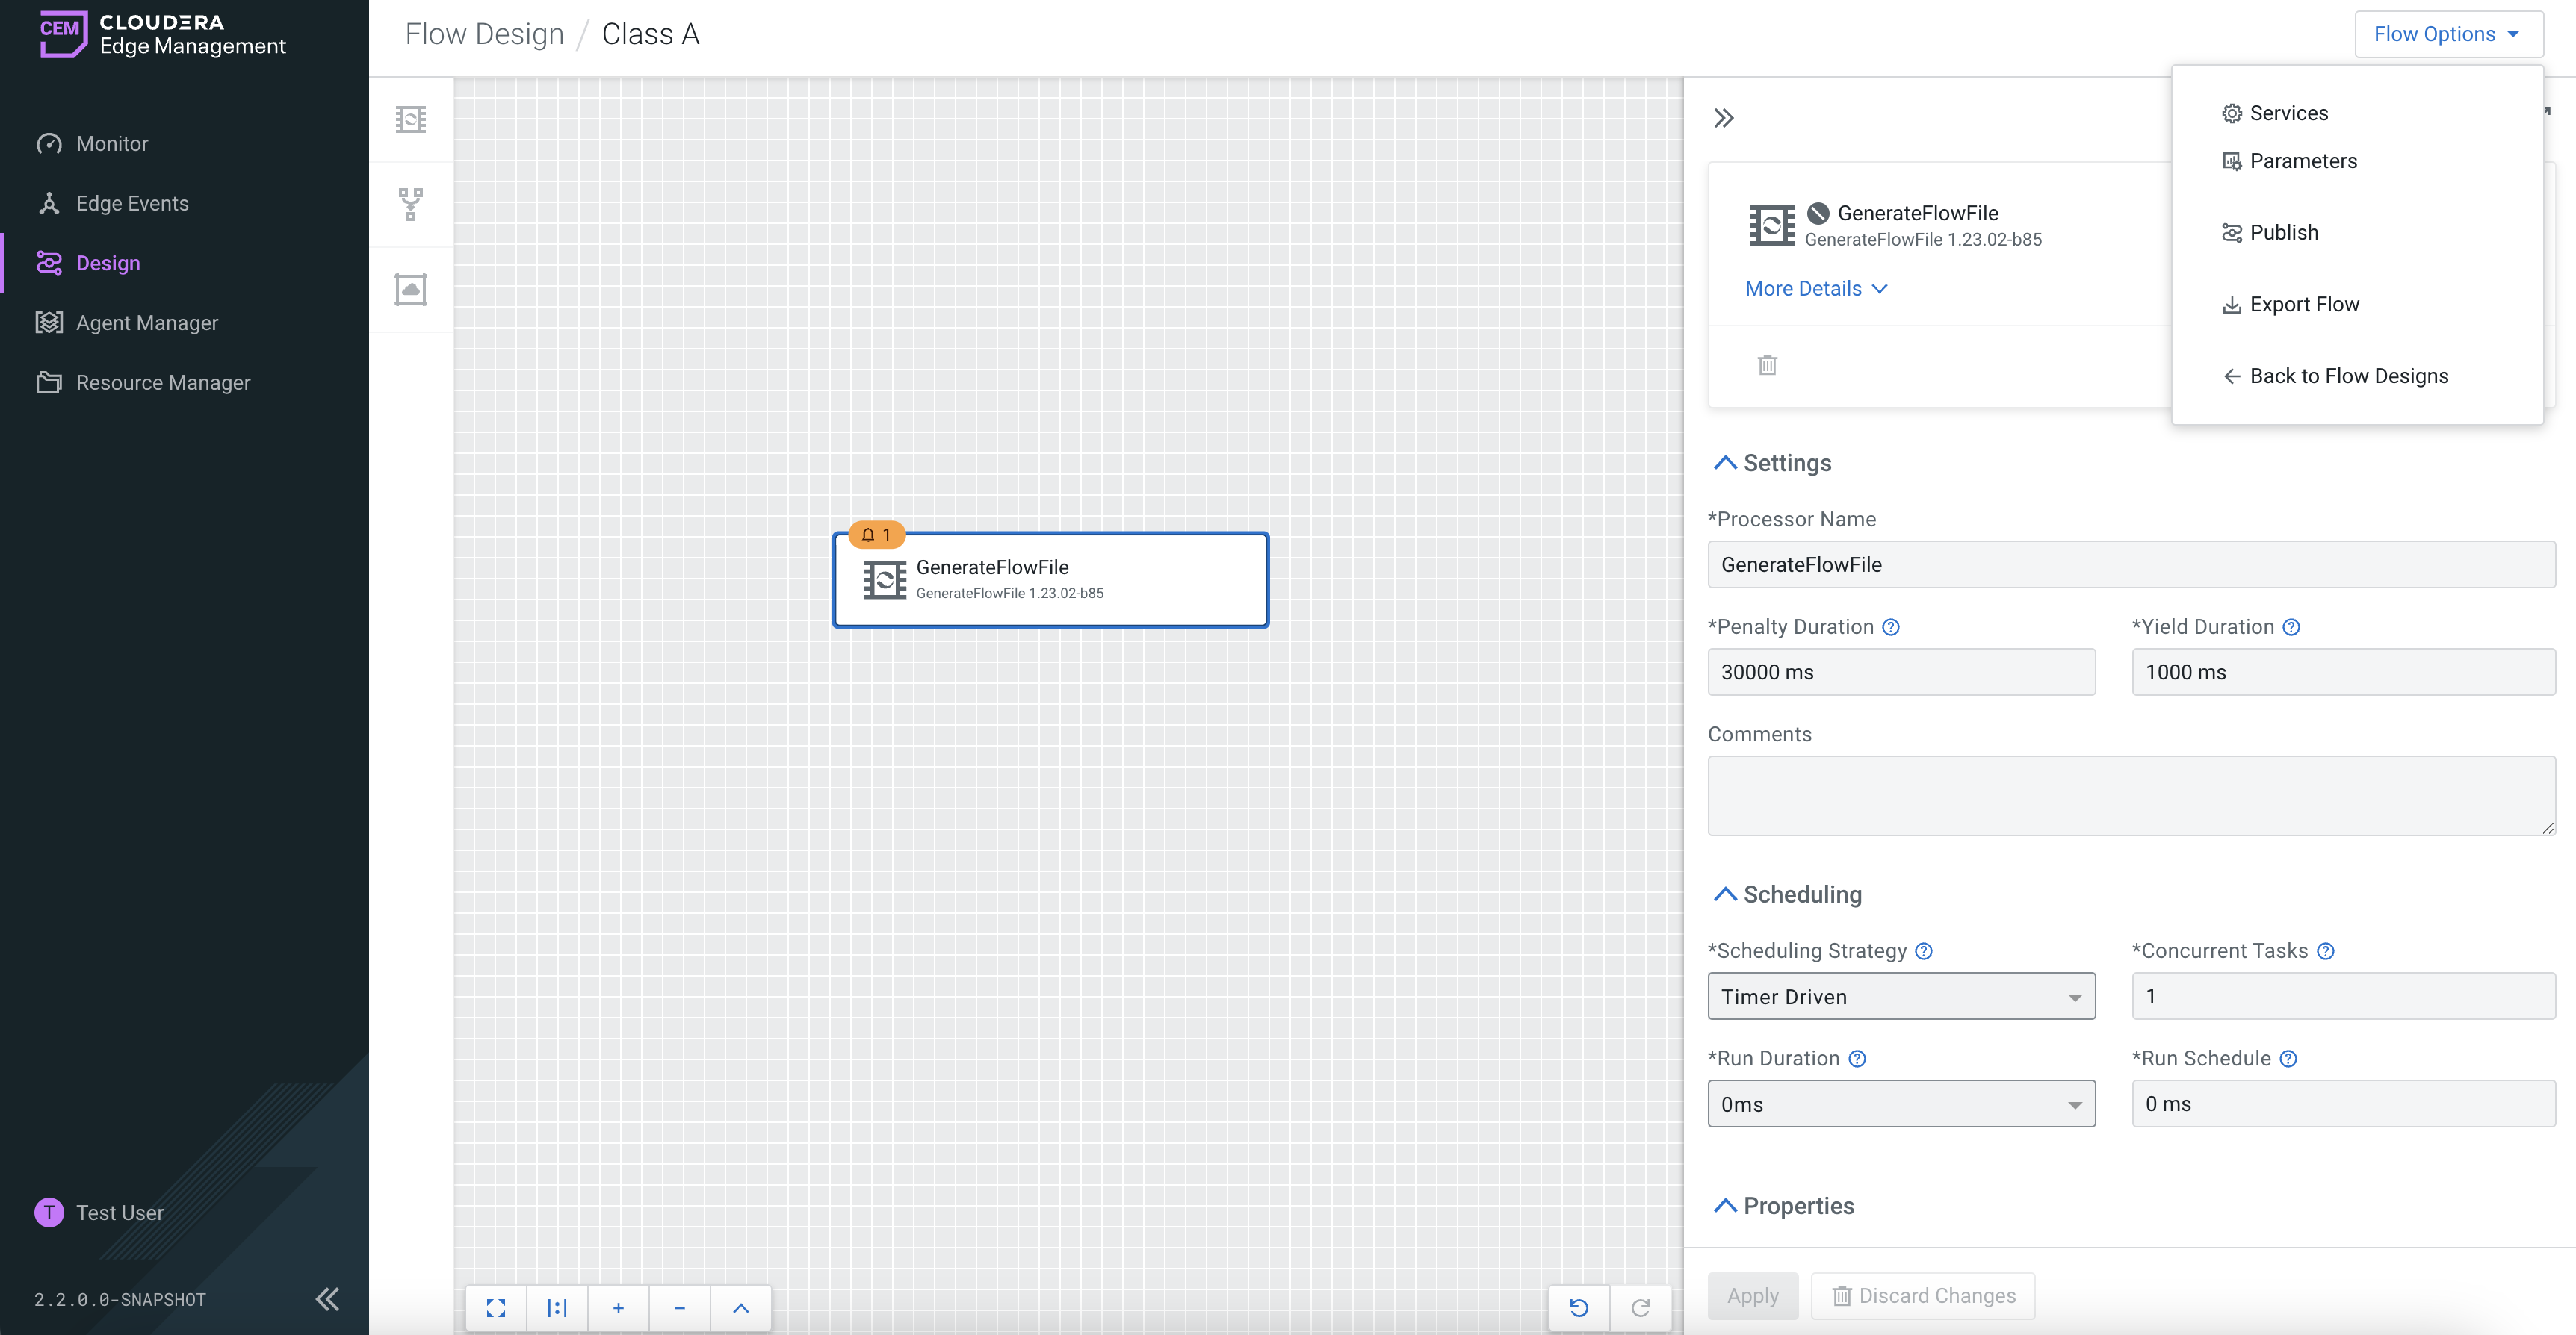Click the fit-to-screen canvas icon
The width and height of the screenshot is (2576, 1335).
click(496, 1308)
